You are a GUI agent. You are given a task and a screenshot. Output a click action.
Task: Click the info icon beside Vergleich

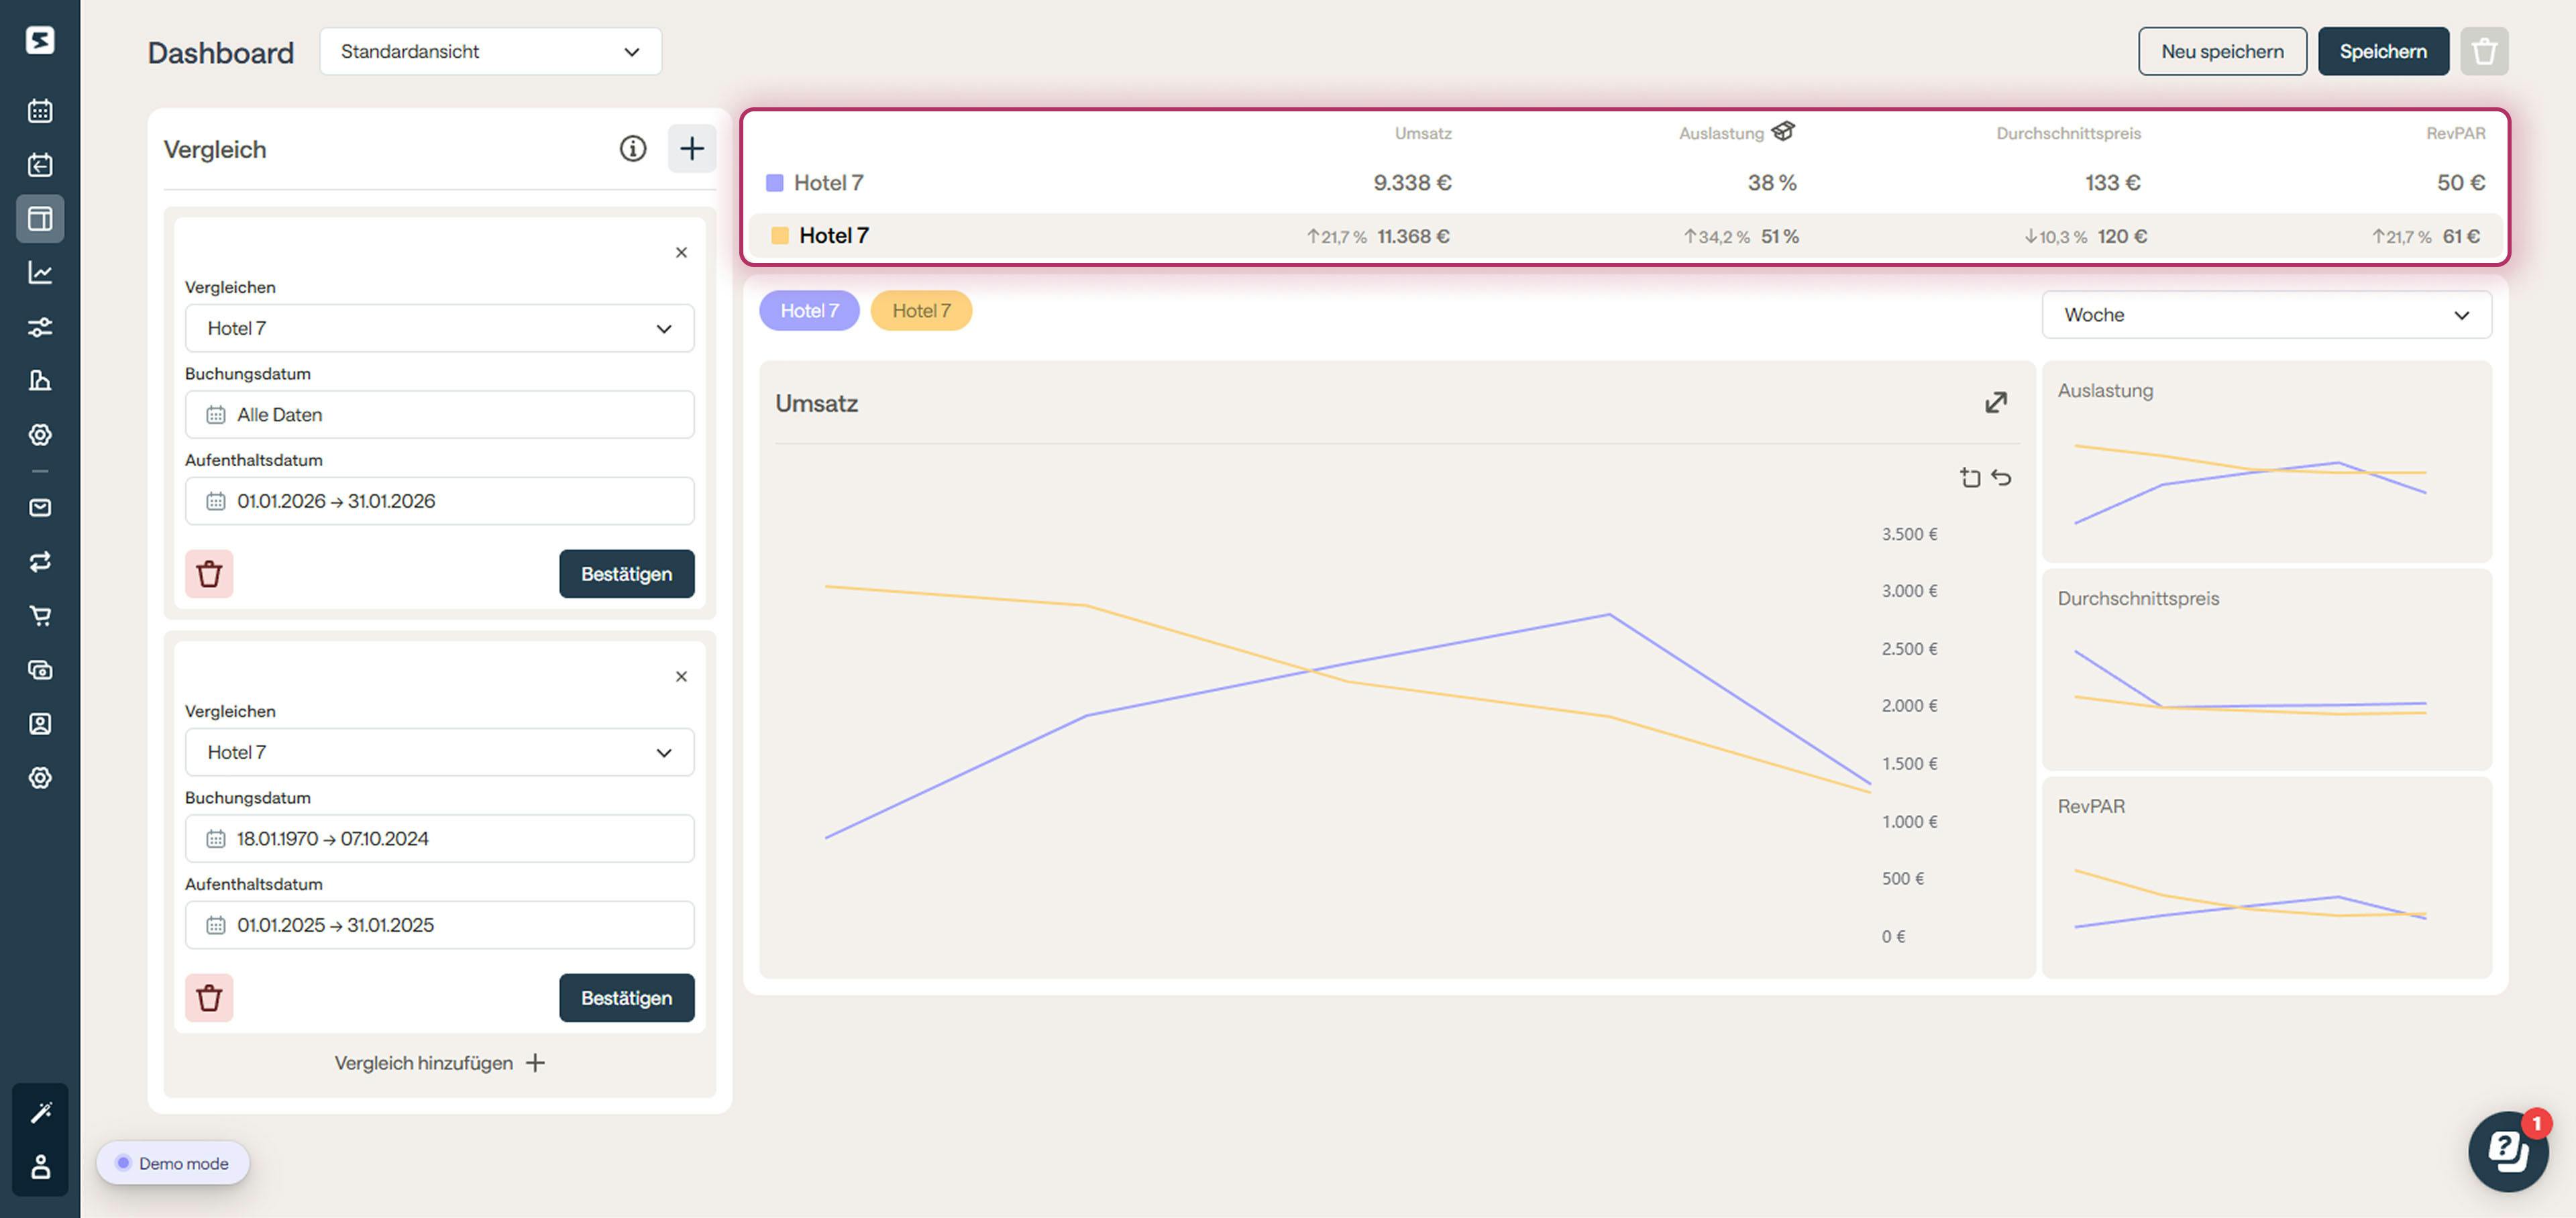(632, 149)
